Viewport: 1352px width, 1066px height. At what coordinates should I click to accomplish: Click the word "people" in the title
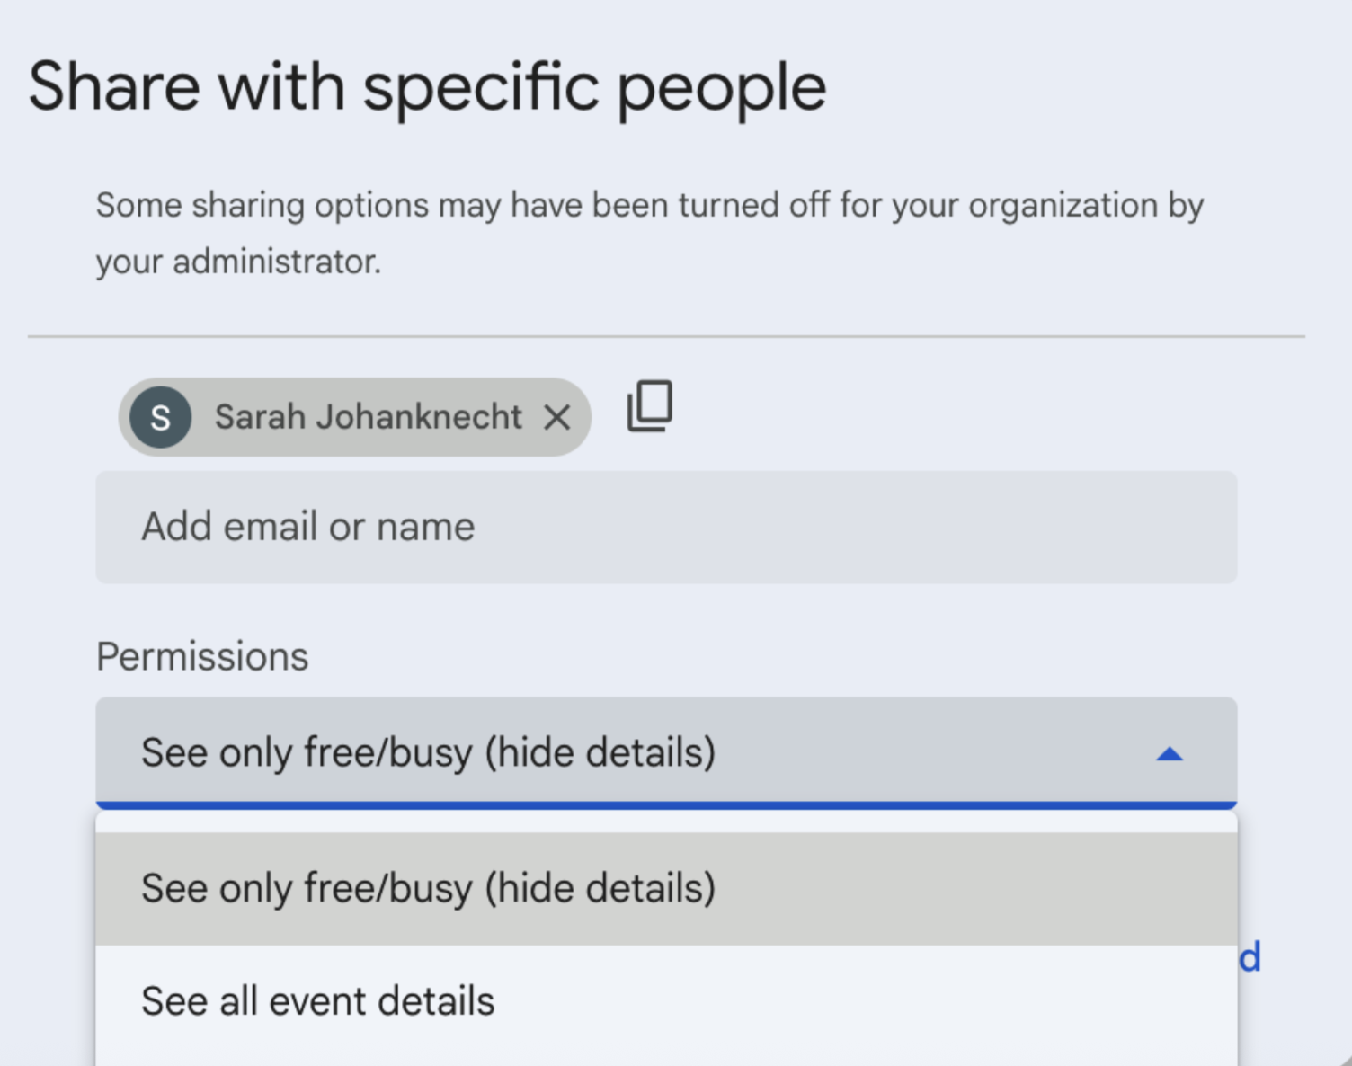pyautogui.click(x=721, y=87)
